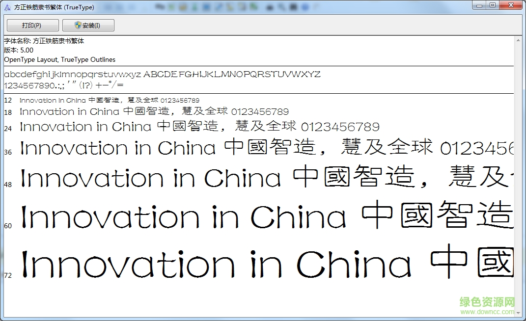Click the size 48 sample line
This screenshot has height=321, width=526.
267,177
